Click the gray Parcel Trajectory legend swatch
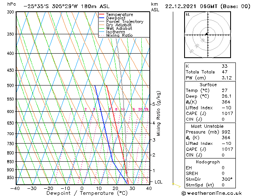254x196 pixels. point(102,21)
